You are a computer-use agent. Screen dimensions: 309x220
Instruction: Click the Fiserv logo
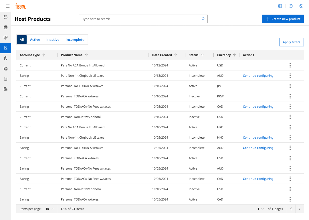point(21,6)
